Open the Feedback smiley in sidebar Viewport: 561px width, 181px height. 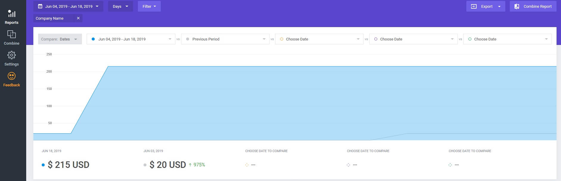point(12,79)
